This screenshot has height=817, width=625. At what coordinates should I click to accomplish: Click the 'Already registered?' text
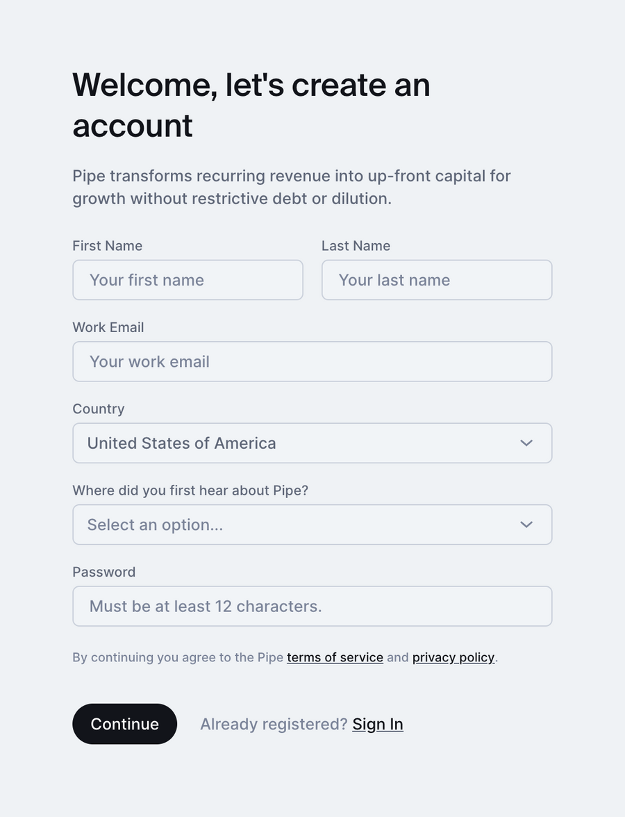(274, 723)
